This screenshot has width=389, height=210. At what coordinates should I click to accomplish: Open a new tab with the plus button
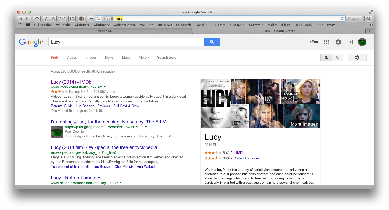369,31
